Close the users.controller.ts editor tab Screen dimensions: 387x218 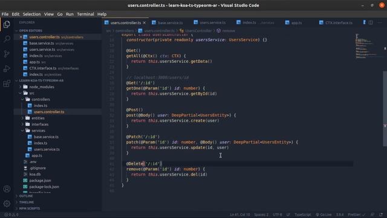click(145, 23)
